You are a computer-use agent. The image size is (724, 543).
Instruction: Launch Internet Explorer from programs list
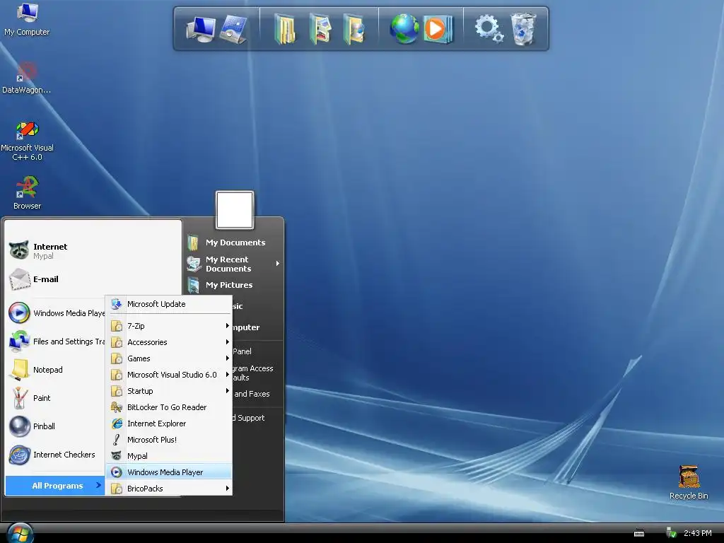point(169,424)
